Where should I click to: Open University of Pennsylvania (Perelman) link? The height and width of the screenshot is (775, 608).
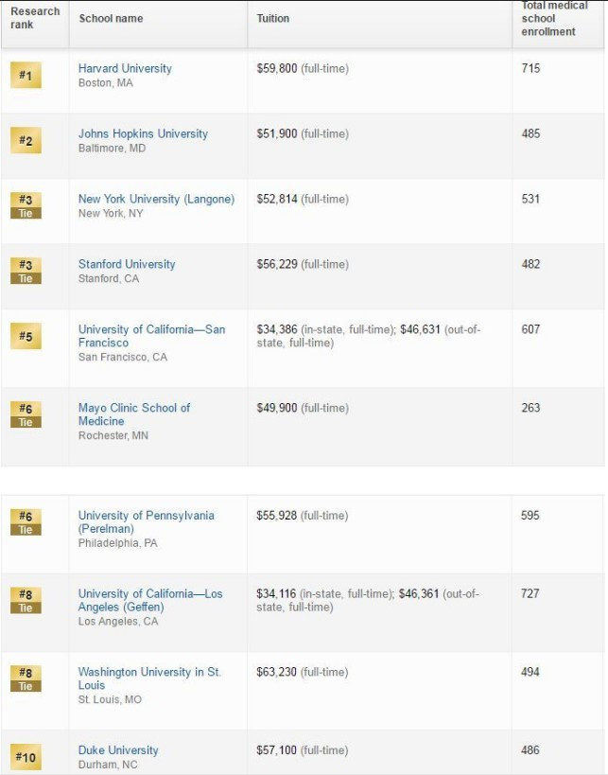point(146,522)
